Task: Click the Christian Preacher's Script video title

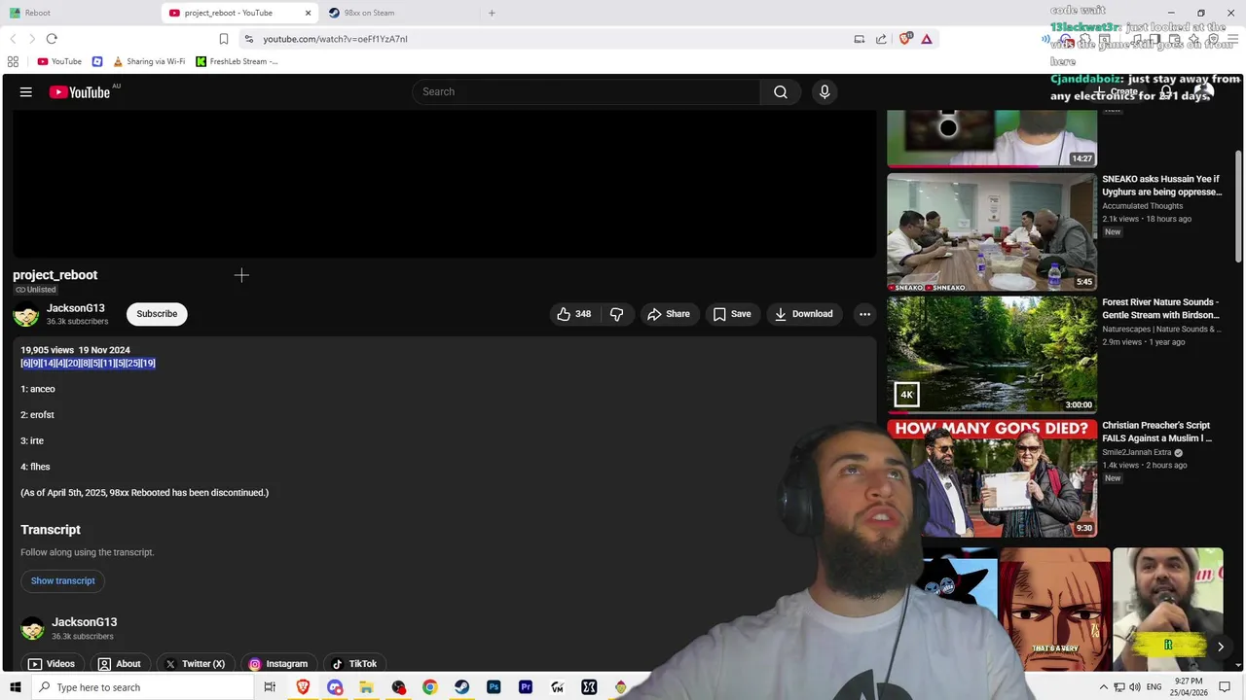Action: click(1157, 432)
